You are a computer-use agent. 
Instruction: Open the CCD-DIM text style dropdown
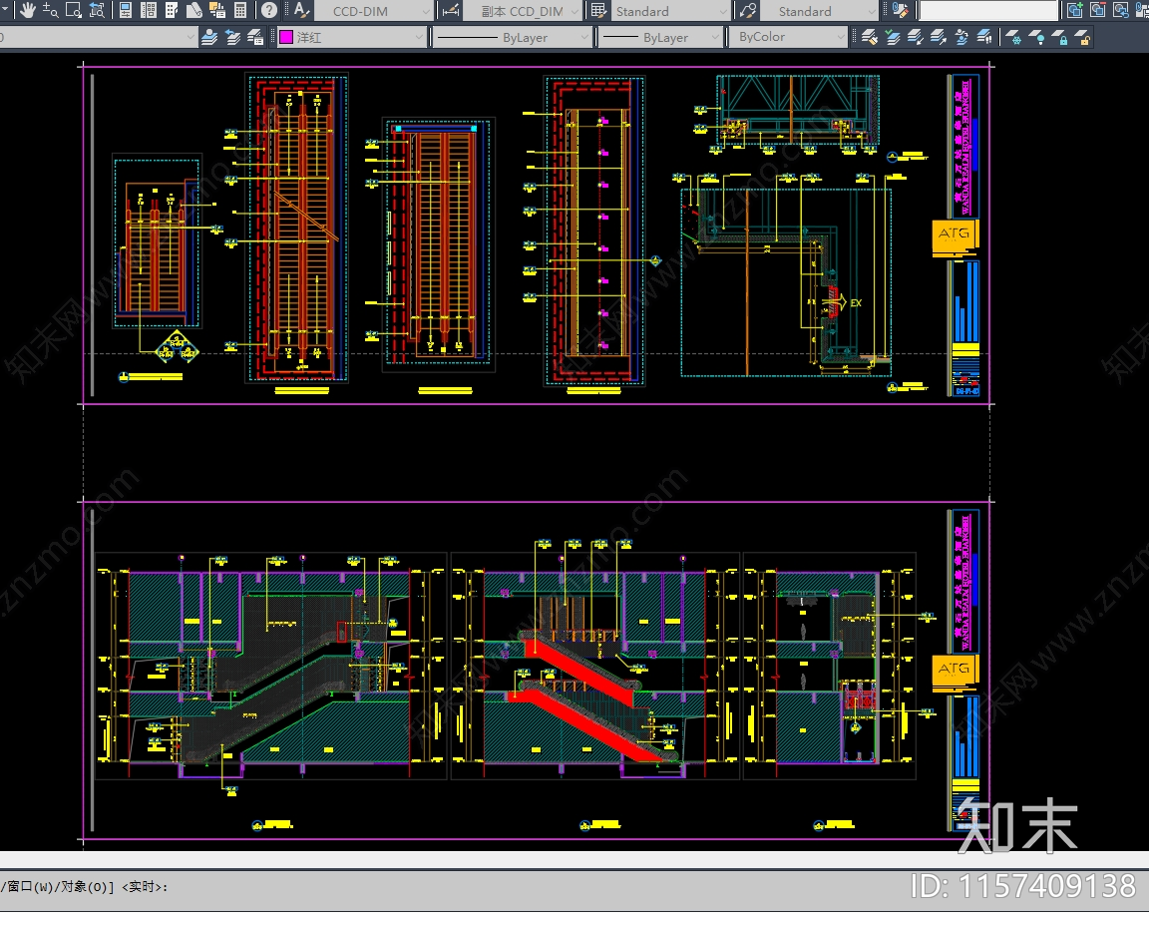click(374, 11)
